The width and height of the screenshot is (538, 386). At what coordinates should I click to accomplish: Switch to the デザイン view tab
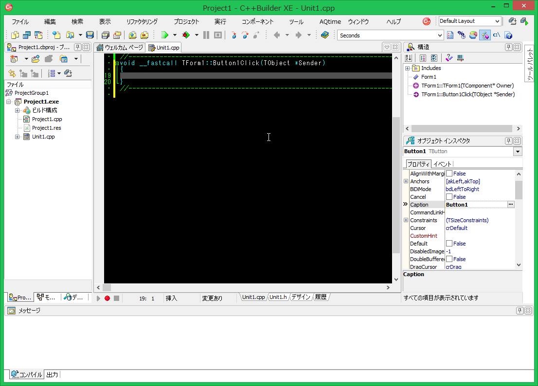pyautogui.click(x=301, y=297)
